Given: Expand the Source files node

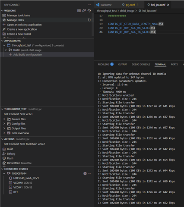Looking at the screenshot, I should pyautogui.click(x=4, y=119).
